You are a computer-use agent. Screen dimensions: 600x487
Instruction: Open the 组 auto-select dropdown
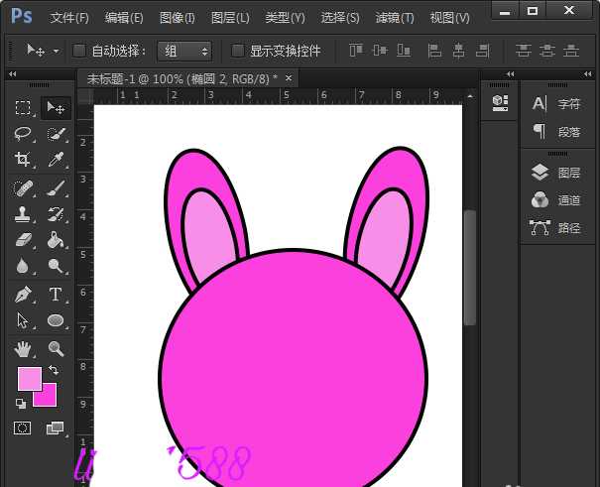(x=184, y=51)
